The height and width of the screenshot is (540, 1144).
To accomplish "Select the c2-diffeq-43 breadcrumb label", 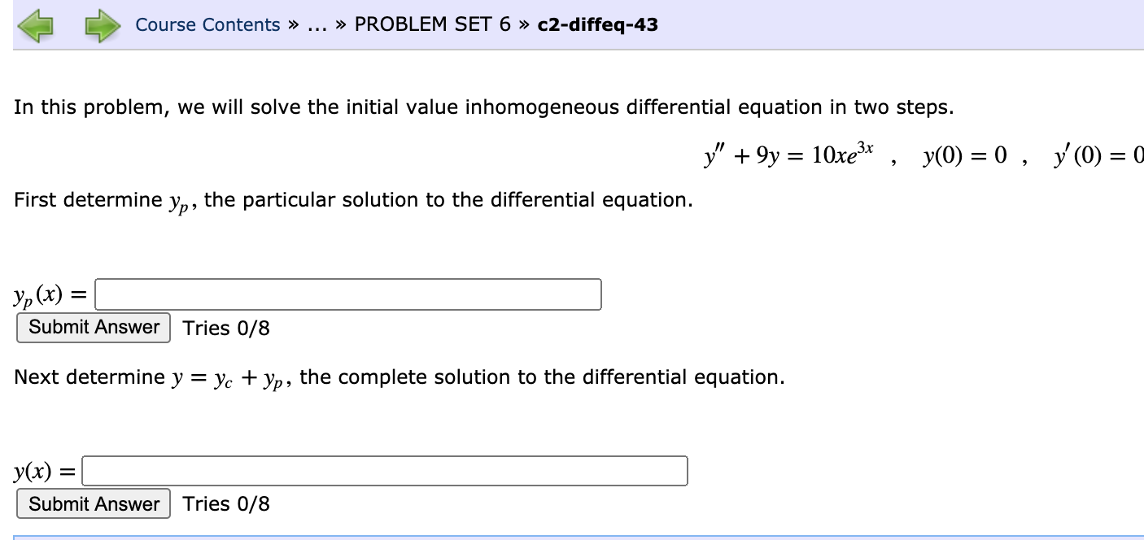I will (x=597, y=24).
